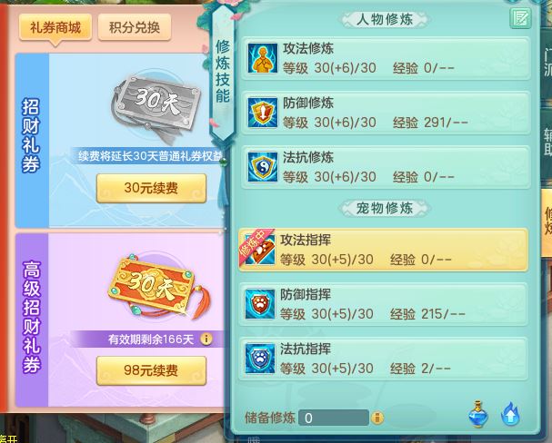The height and width of the screenshot is (443, 552).
Task: Select the 防御修炼 row
Action: click(x=386, y=113)
